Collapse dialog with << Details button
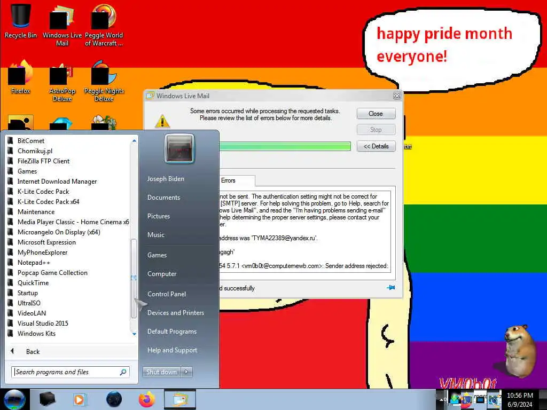This screenshot has width=547, height=410. (376, 146)
